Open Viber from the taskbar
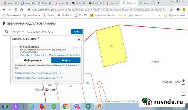The height and width of the screenshot is (110, 188). pyautogui.click(x=77, y=106)
